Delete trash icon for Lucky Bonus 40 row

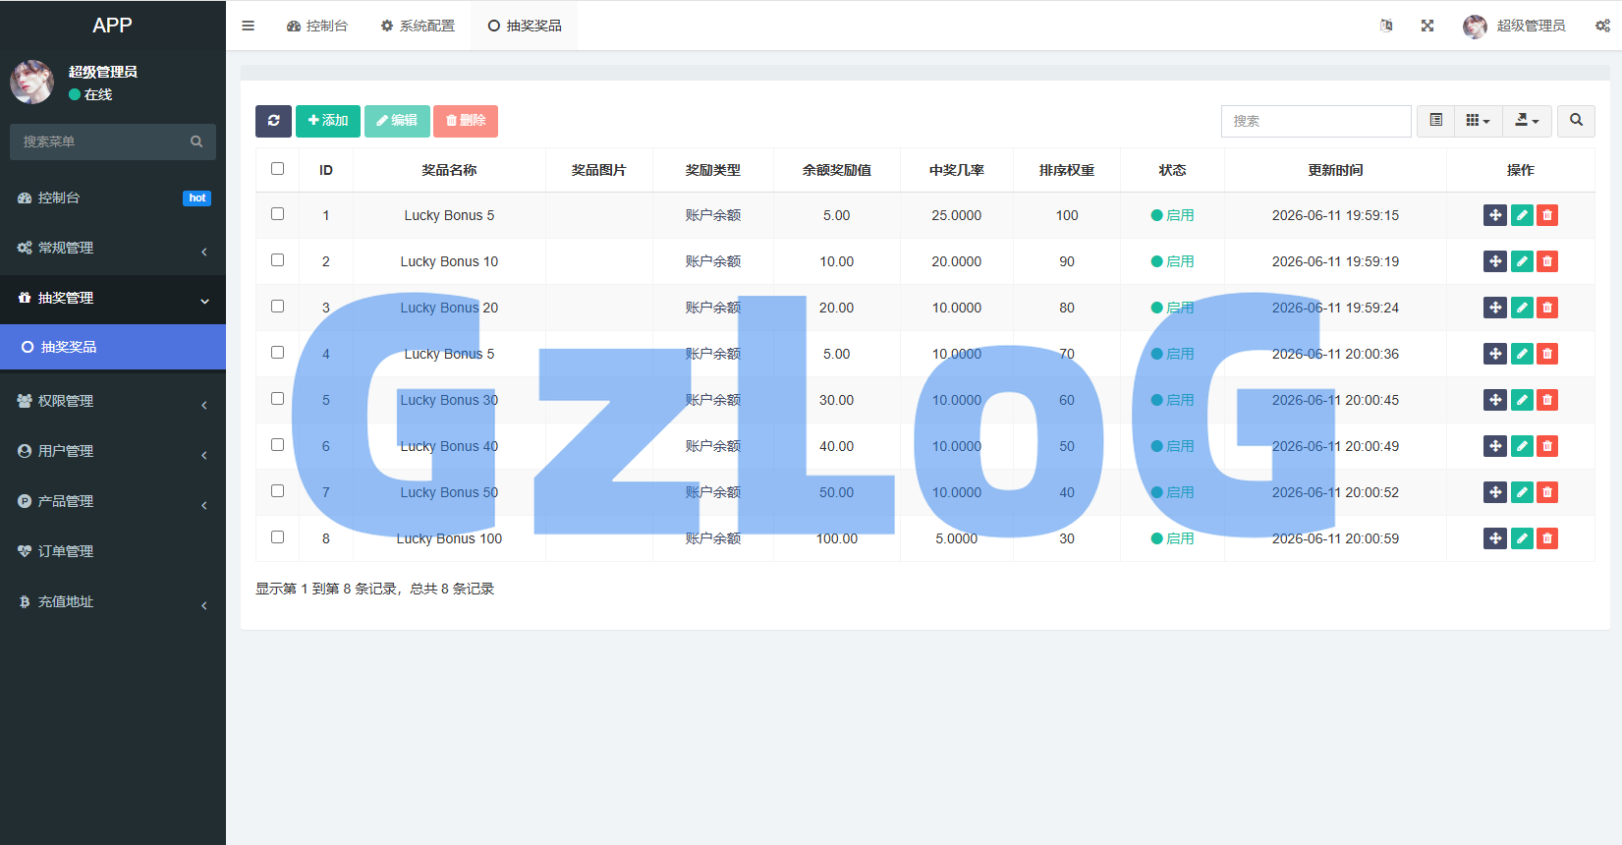(1547, 446)
